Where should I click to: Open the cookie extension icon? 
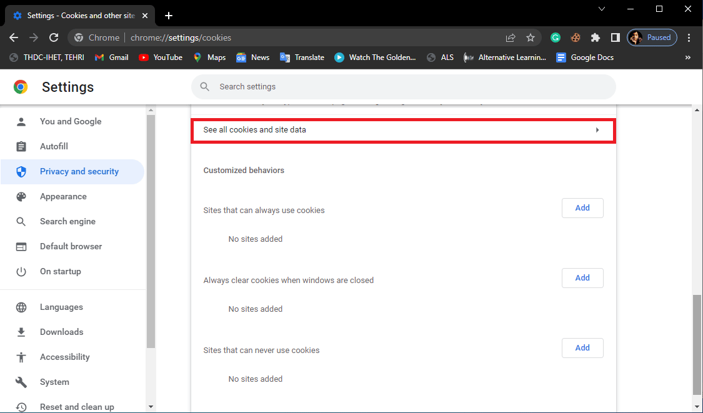click(x=576, y=37)
